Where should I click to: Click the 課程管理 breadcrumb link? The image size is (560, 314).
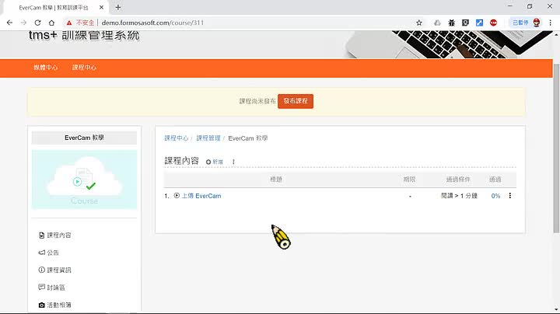[208, 138]
